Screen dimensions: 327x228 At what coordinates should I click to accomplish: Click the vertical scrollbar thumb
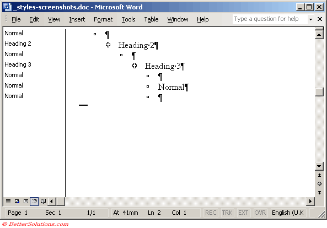[319, 92]
